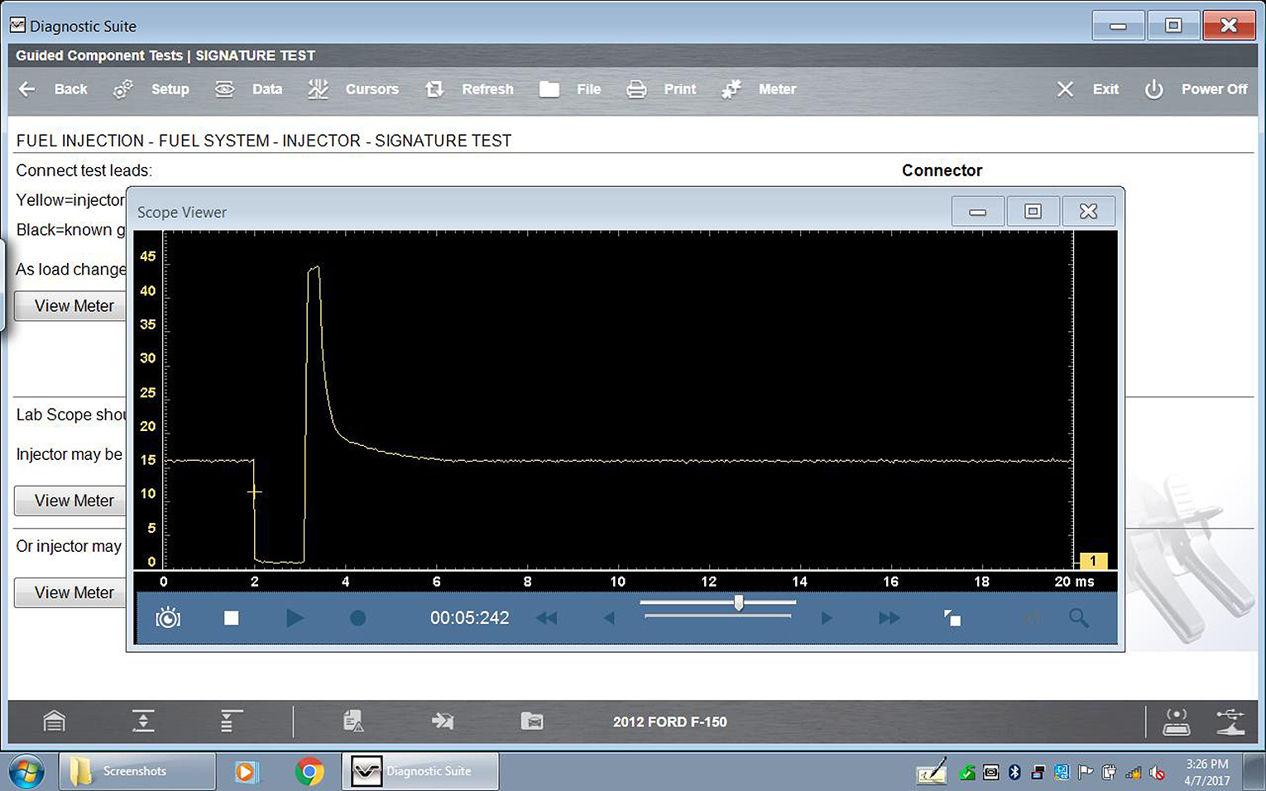Viewport: 1266px width, 791px height.
Task: Click the vehicle folder icon in bottom bar
Action: pyautogui.click(x=532, y=721)
